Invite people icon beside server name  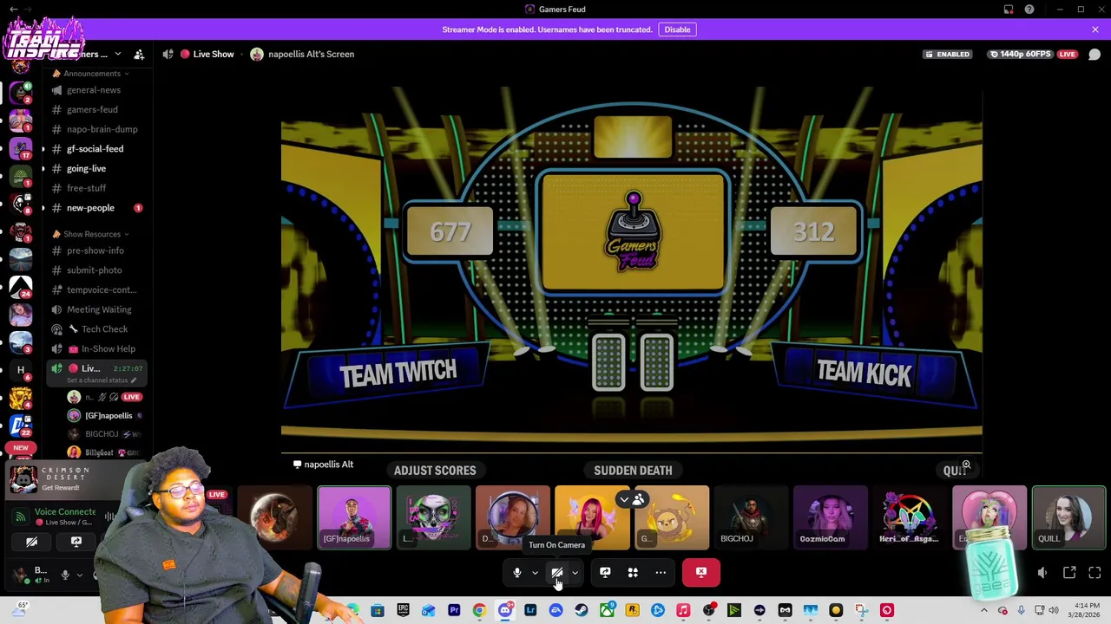click(x=139, y=55)
